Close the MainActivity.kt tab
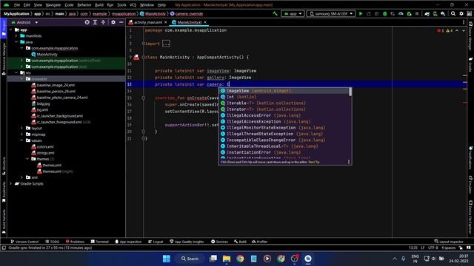 coord(205,22)
